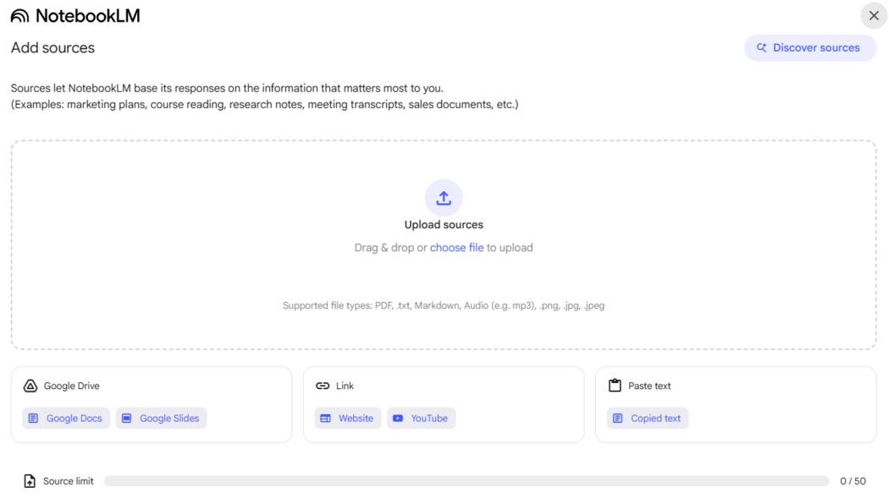The width and height of the screenshot is (889, 504).
Task: Add a Google Slides source
Action: coord(161,418)
